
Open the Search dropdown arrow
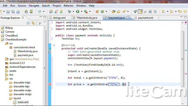click(128, 11)
